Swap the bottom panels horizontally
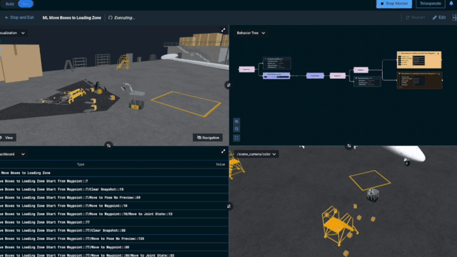This screenshot has height=257, width=457. [228, 206]
